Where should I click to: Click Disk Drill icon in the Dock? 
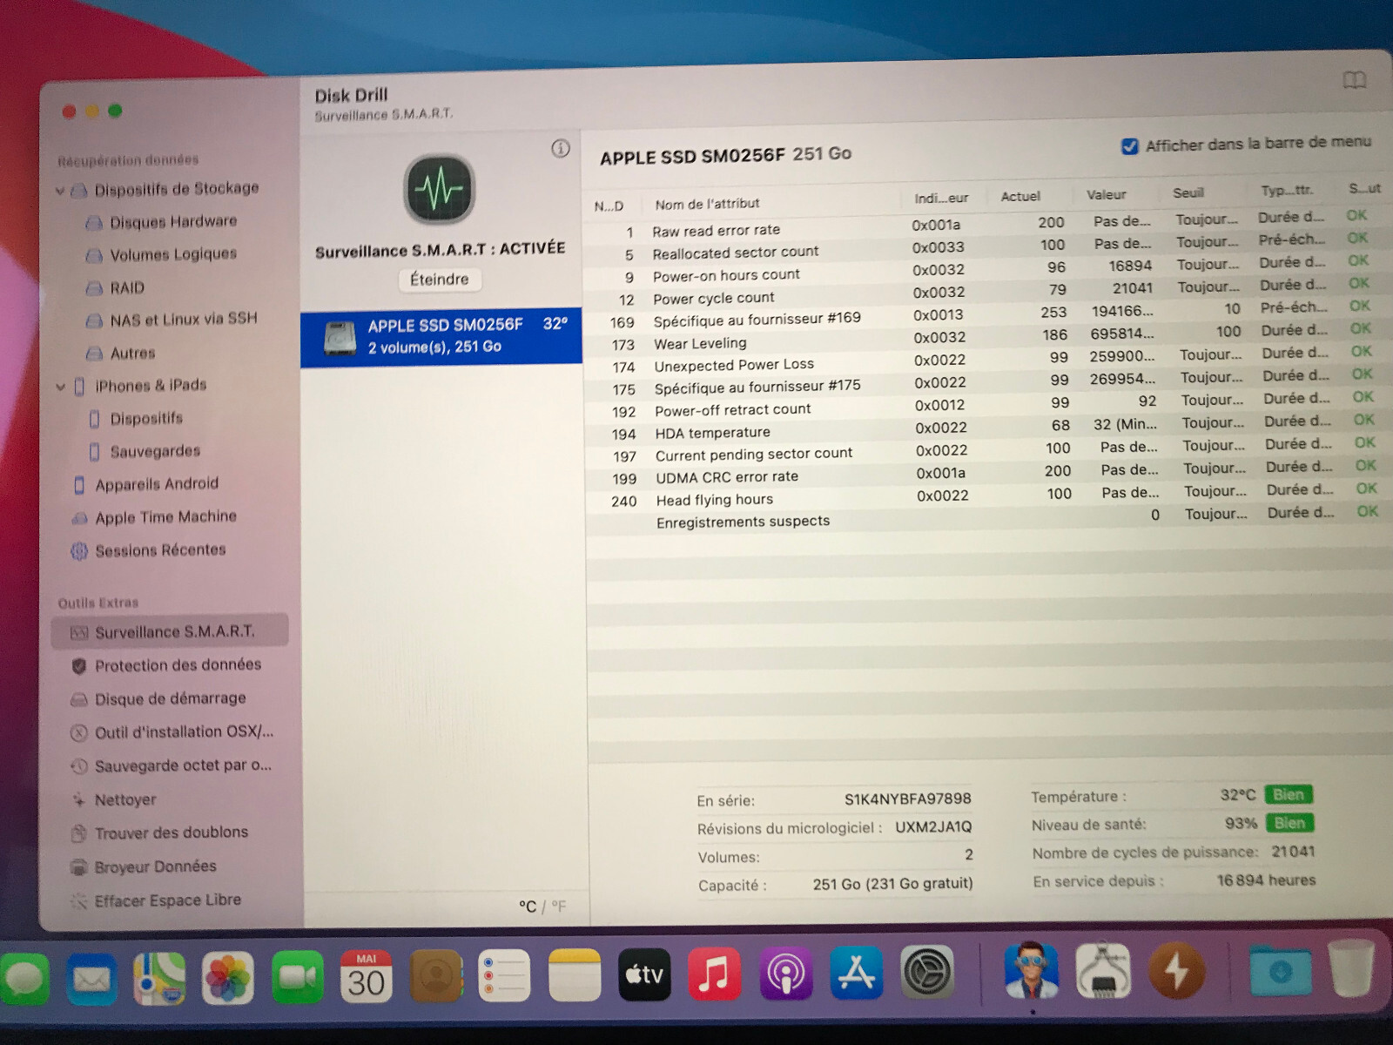point(1032,970)
